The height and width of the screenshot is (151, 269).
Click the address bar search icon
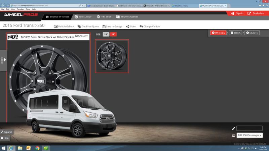tap(80, 5)
